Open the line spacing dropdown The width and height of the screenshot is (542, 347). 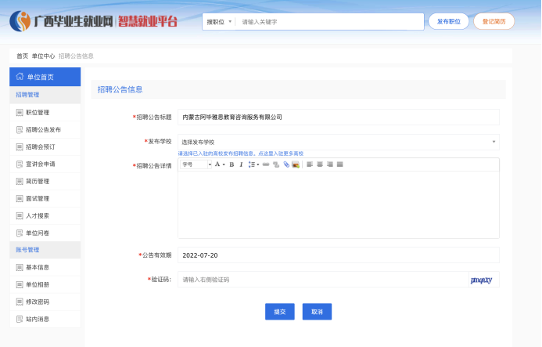coord(253,164)
